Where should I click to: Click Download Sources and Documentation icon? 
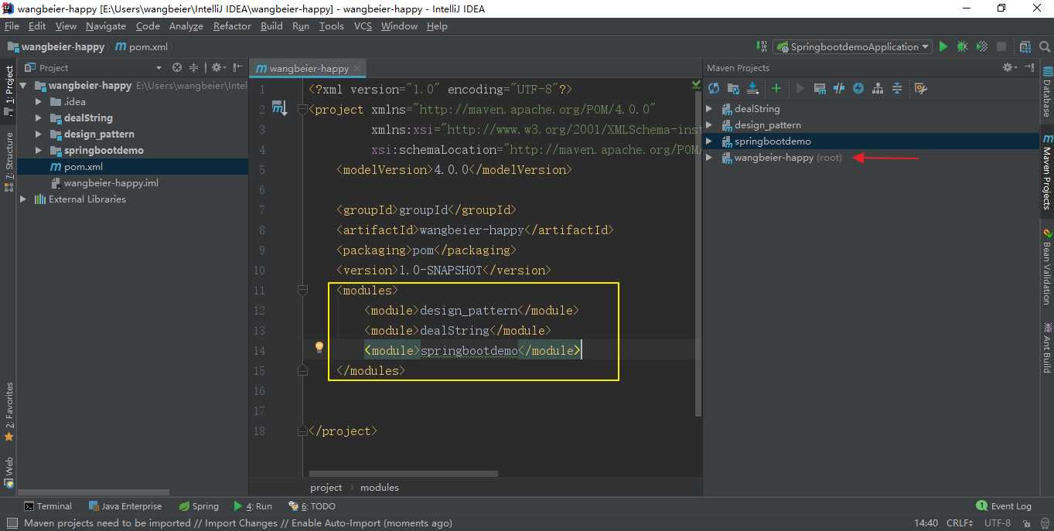click(752, 89)
